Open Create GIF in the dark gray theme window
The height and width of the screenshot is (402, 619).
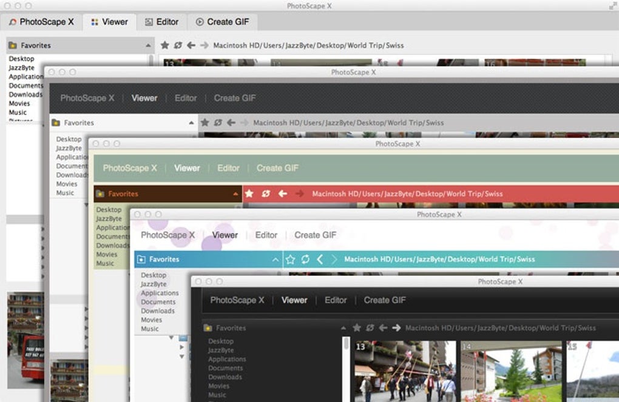tap(234, 98)
